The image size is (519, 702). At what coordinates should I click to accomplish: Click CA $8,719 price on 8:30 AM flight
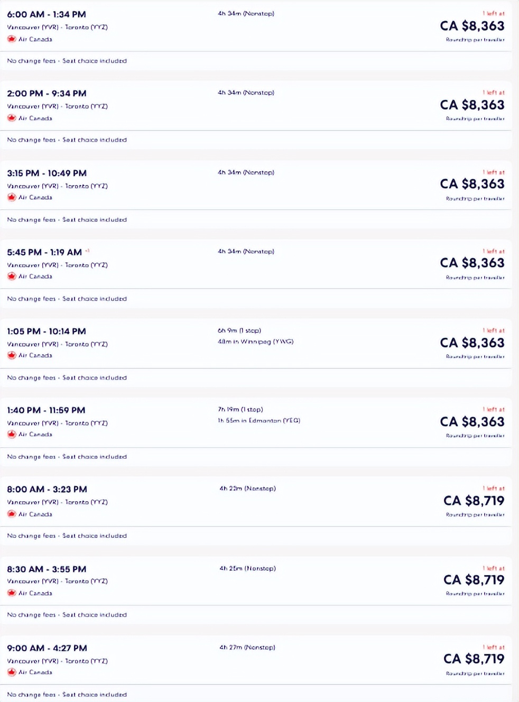point(474,580)
